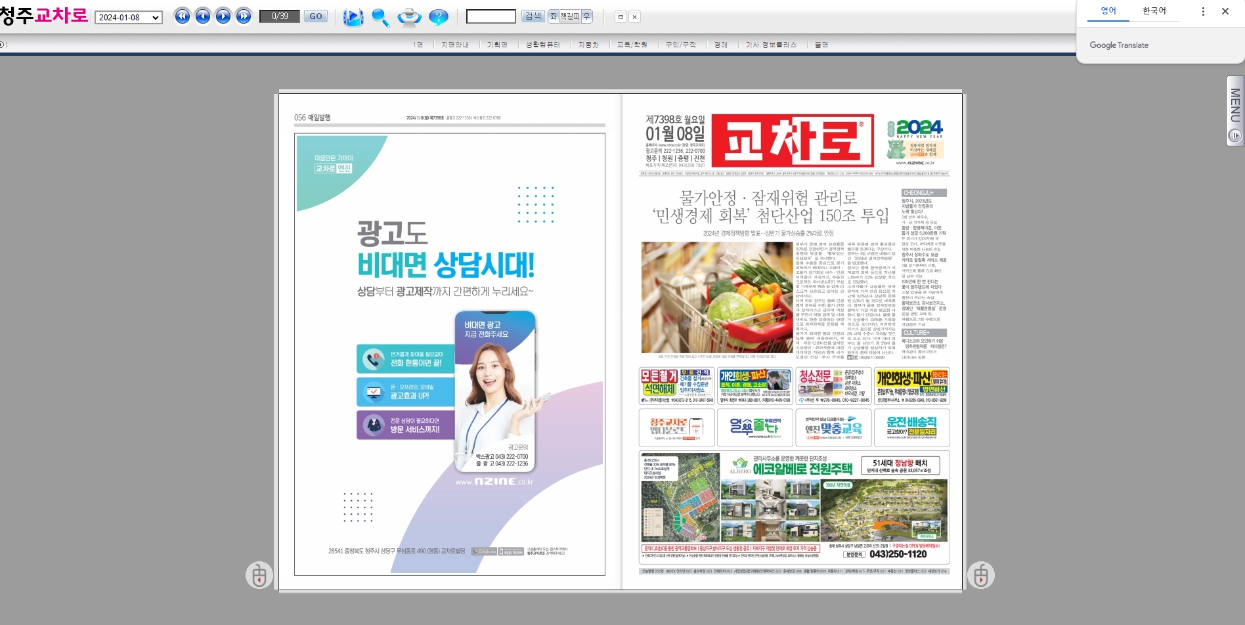Open the 기사.정보플러스 section

point(771,45)
